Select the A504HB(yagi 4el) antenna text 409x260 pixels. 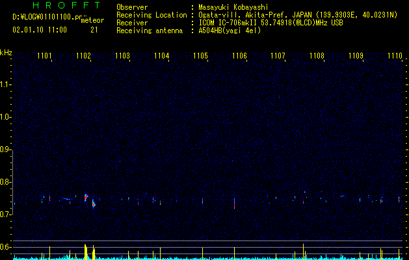(x=230, y=31)
